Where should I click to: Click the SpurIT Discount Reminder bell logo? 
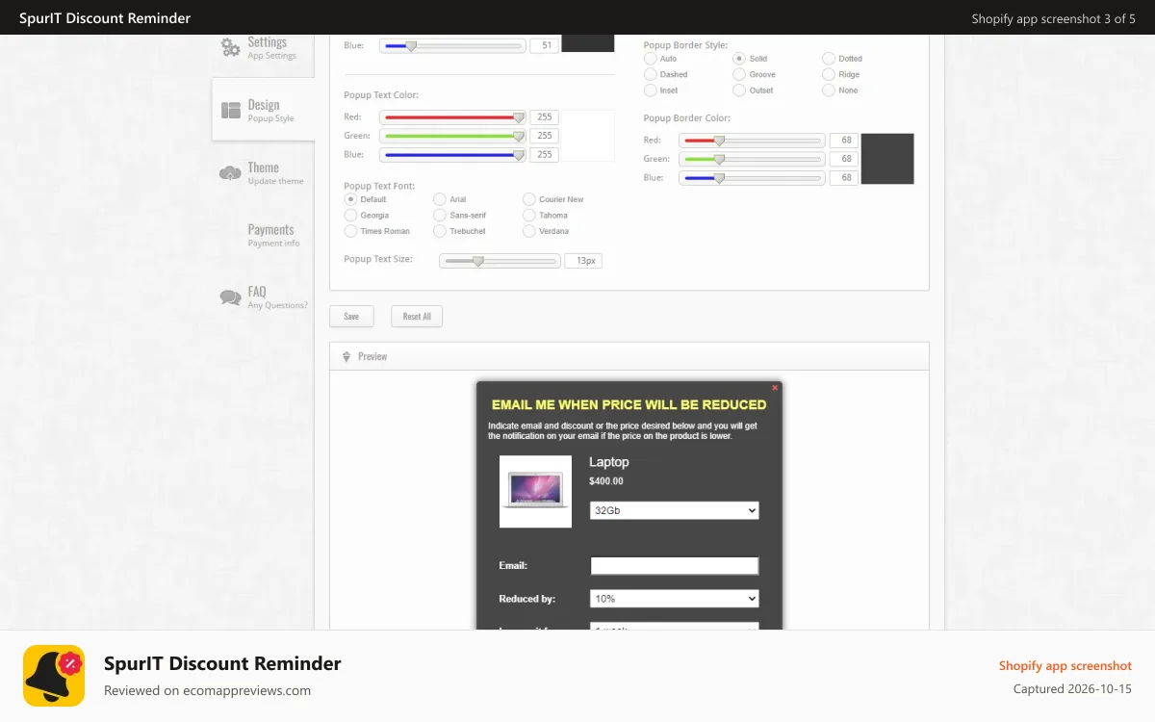tap(54, 676)
